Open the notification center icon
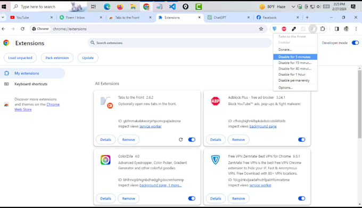 353,7
